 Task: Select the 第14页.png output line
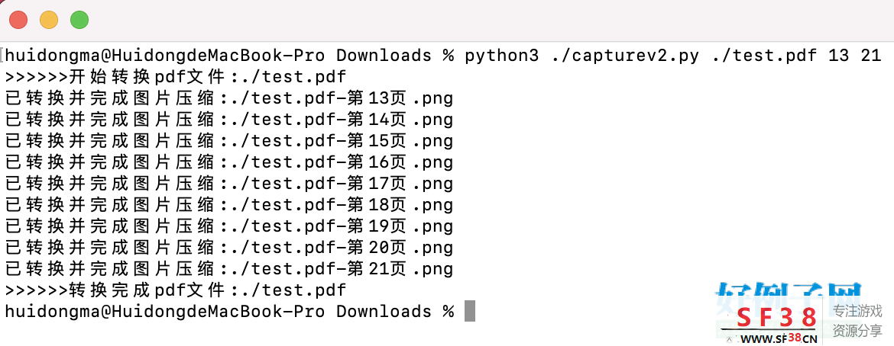coord(229,120)
